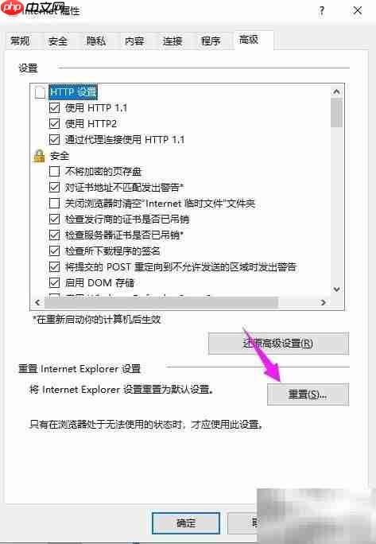Image resolution: width=376 pixels, height=544 pixels.
Task: Click the settings list scroll up arrow
Action: (x=336, y=92)
